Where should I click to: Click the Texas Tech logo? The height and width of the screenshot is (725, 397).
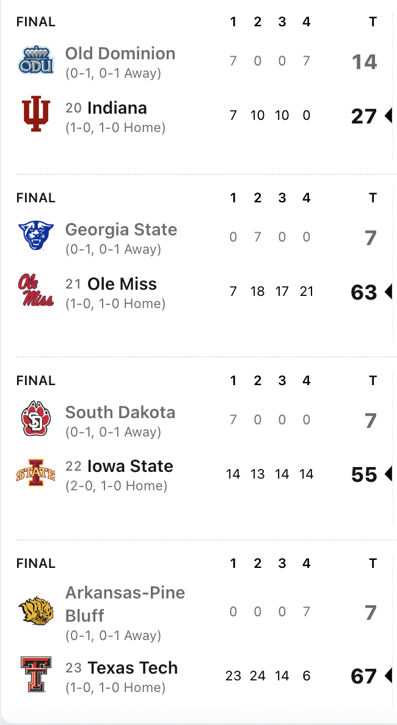click(36, 674)
